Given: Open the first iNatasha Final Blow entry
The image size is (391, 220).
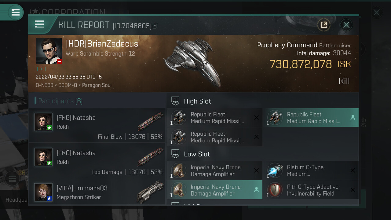Looking at the screenshot, I should coord(97,126).
